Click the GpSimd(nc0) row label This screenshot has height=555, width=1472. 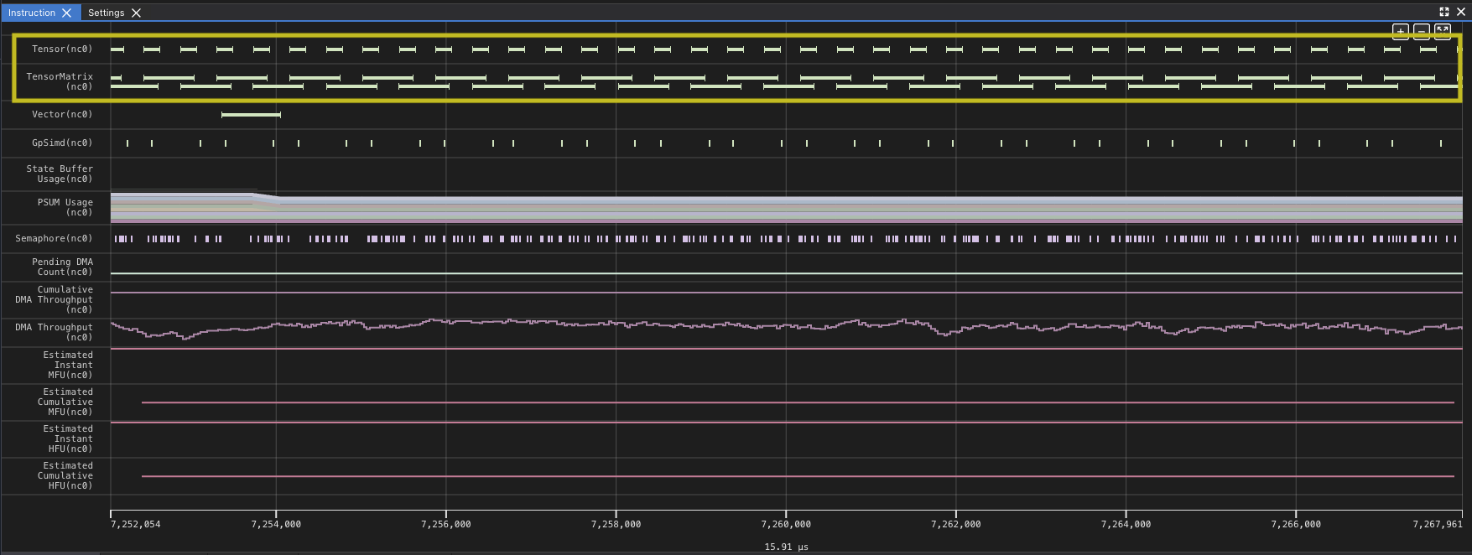coord(62,143)
